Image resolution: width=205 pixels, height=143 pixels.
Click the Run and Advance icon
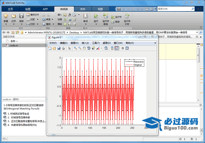(x=106, y=16)
